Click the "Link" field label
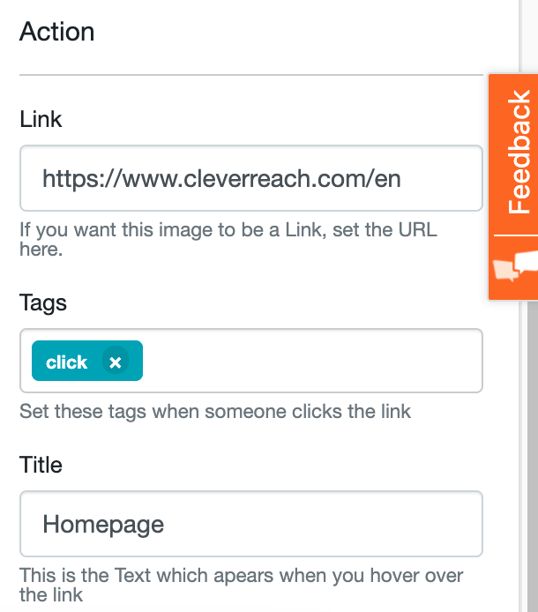 41,120
